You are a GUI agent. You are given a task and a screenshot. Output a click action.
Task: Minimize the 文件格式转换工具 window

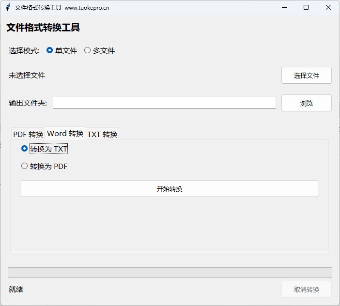[284, 7]
